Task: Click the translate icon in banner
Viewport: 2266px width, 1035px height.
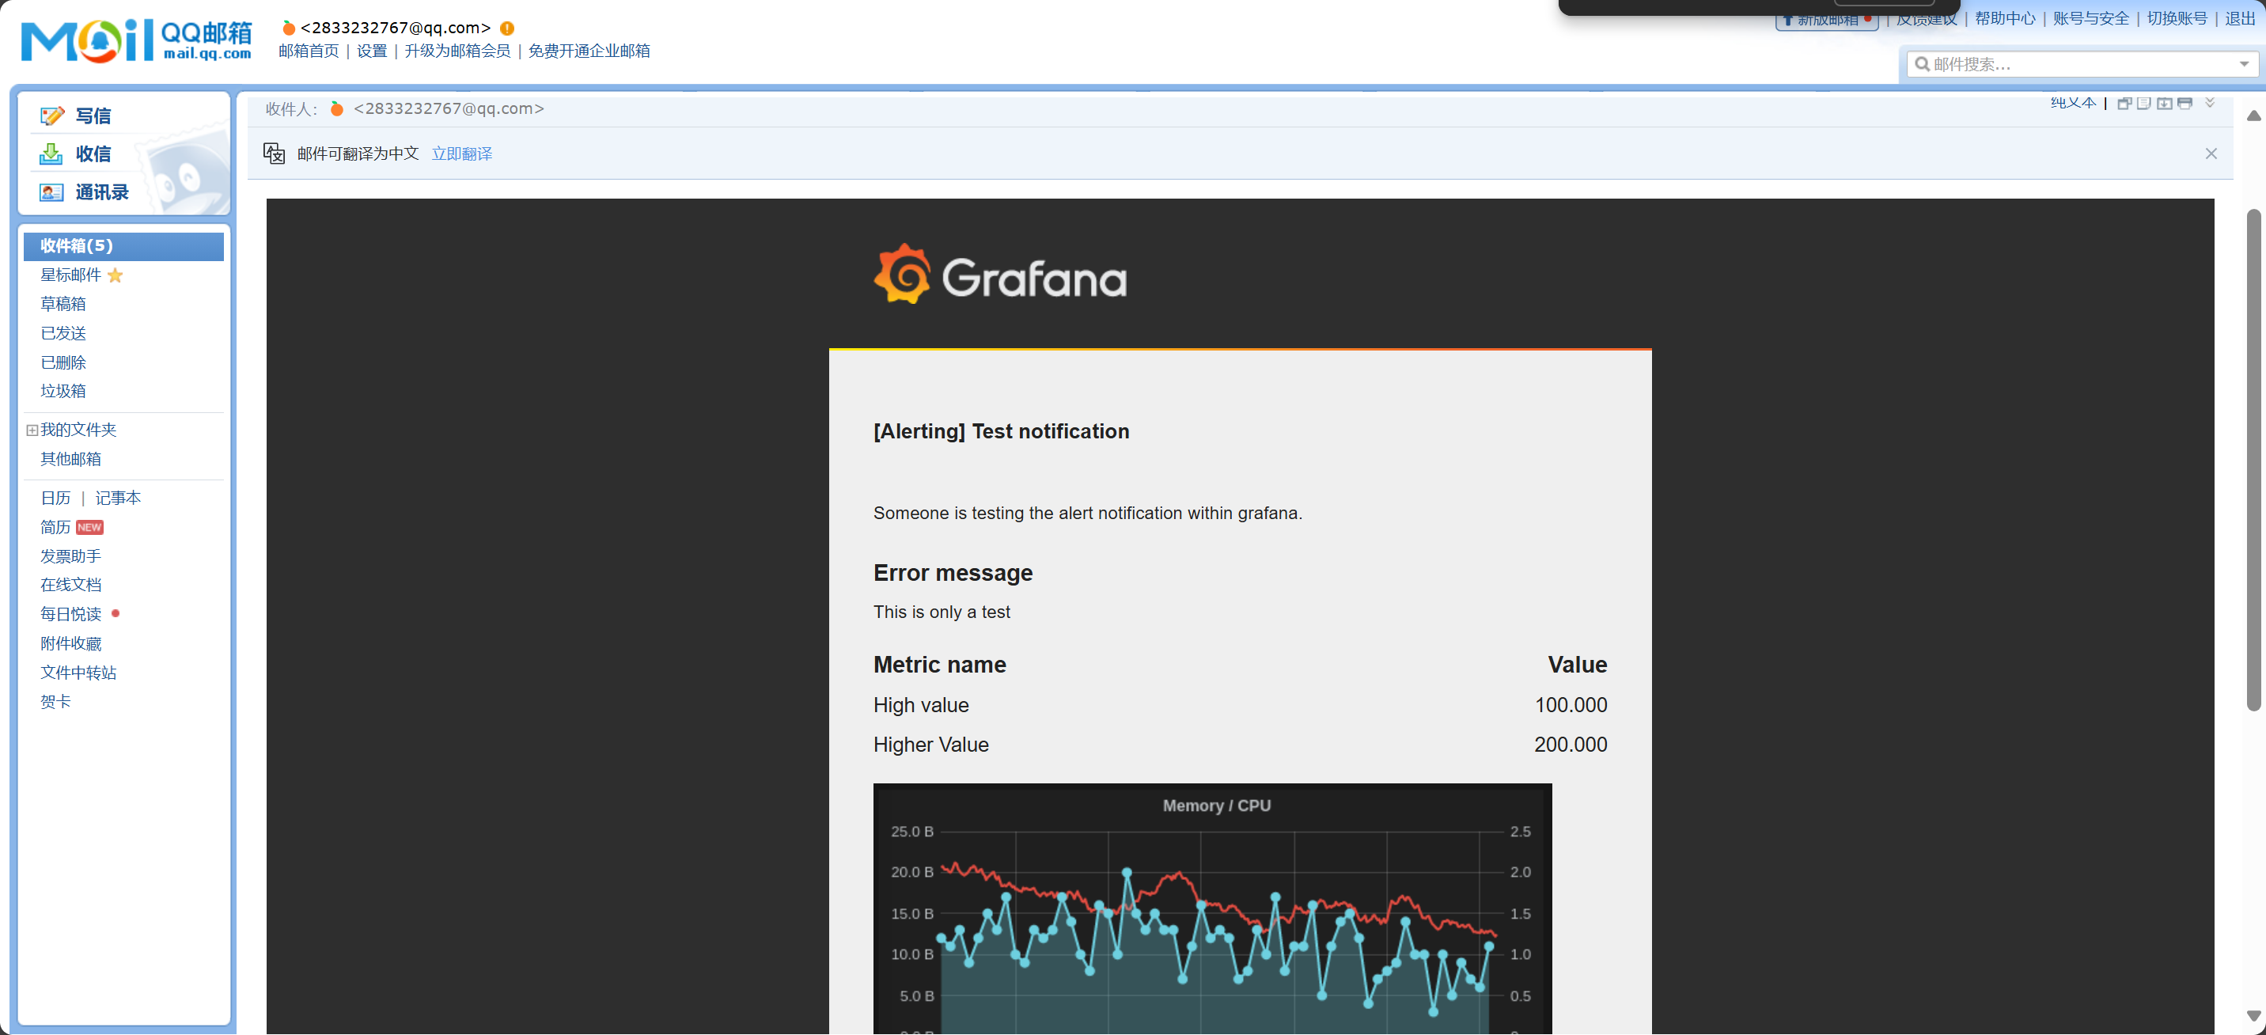Action: coord(275,154)
